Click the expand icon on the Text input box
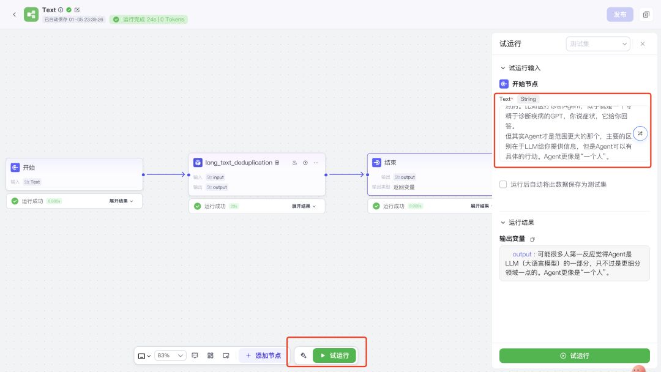Viewport: 661px width, 372px height. point(640,133)
